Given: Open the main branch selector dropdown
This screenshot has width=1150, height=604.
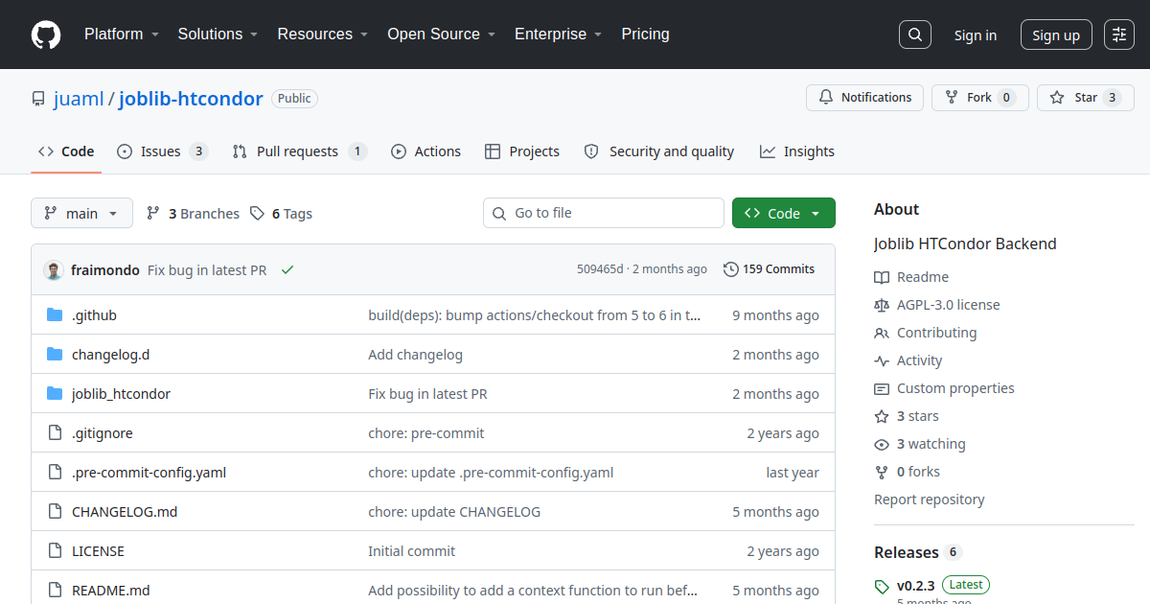Looking at the screenshot, I should (x=81, y=213).
